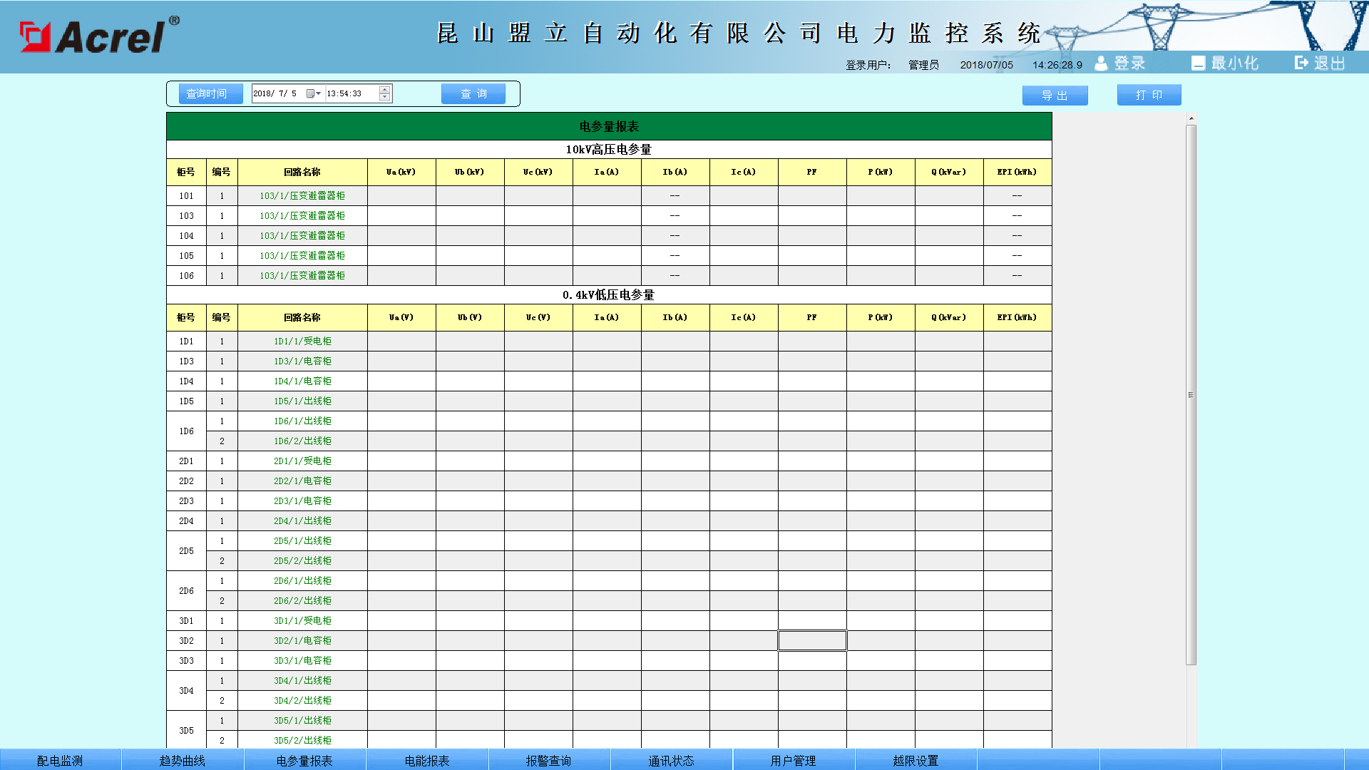Click the Acrel logo
This screenshot has width=1369, height=770.
(99, 36)
